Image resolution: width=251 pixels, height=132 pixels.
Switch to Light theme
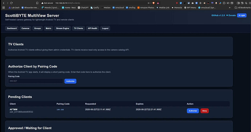[242, 15]
